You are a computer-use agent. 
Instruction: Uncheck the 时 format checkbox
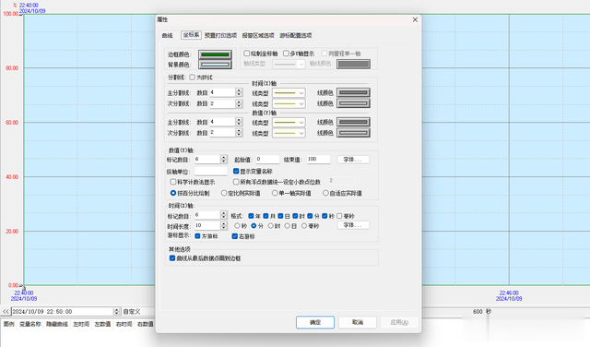point(295,216)
